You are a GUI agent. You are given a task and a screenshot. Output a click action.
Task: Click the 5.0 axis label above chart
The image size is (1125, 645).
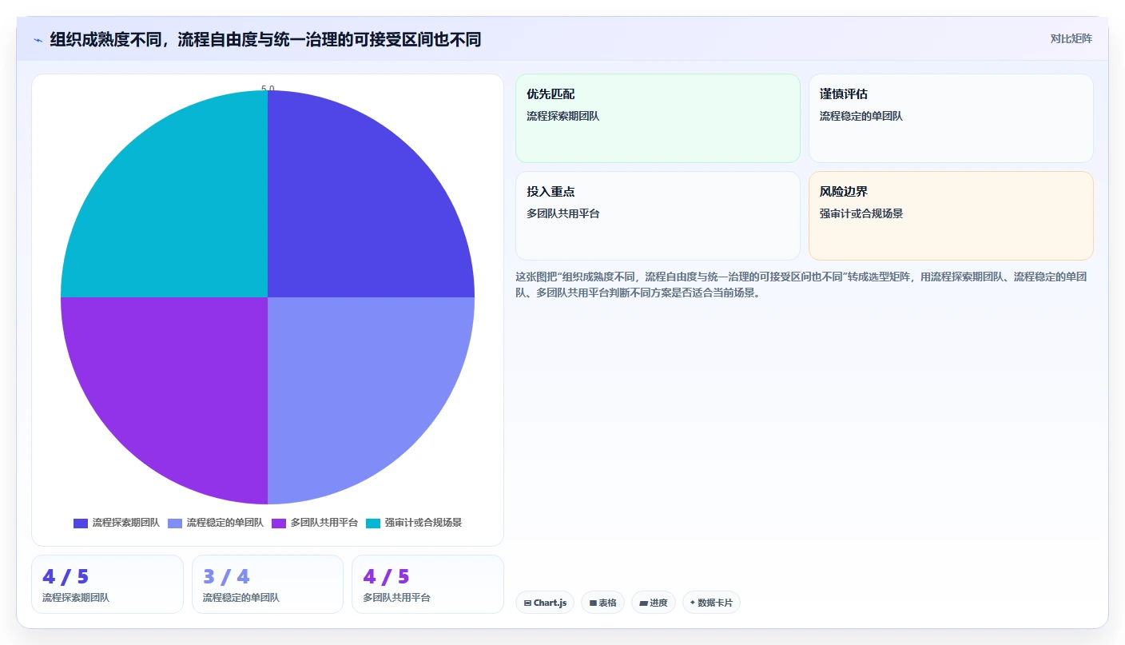(x=268, y=89)
